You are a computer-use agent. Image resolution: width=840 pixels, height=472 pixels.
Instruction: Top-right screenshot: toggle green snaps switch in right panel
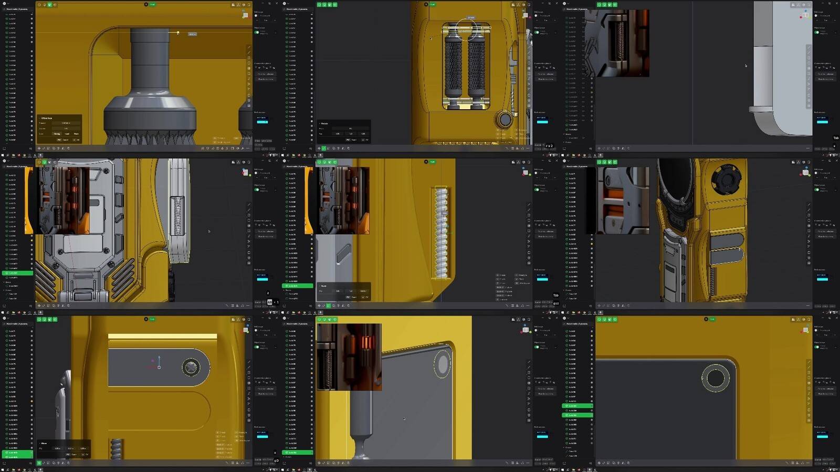[x=816, y=32]
